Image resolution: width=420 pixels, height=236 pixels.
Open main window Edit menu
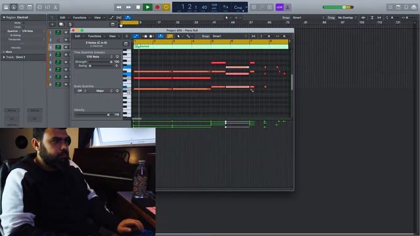point(64,18)
